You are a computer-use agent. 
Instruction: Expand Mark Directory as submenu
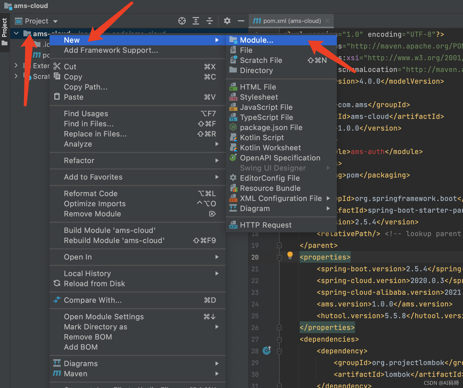click(x=138, y=327)
